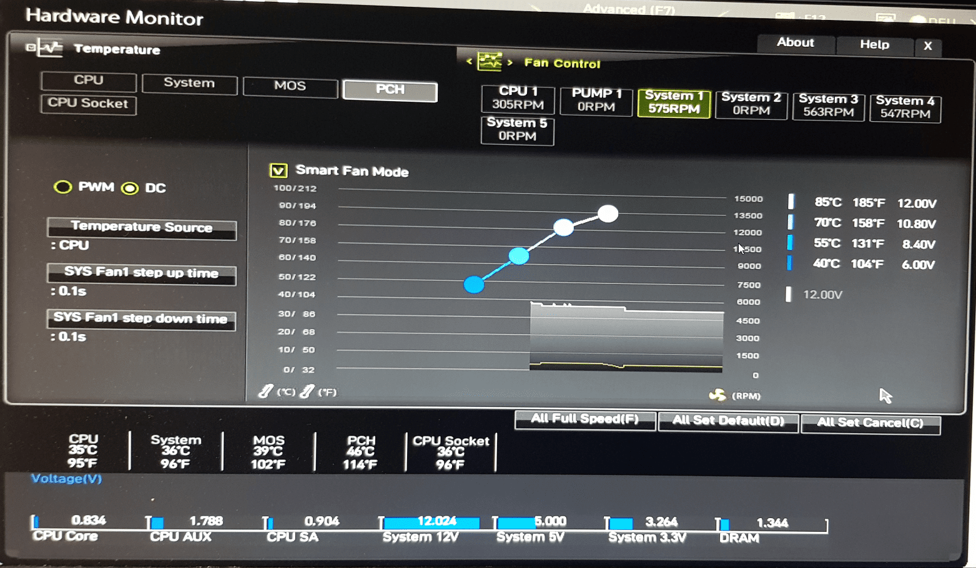Open SYS Fan1 step down time setting
This screenshot has width=976, height=568.
click(x=141, y=319)
